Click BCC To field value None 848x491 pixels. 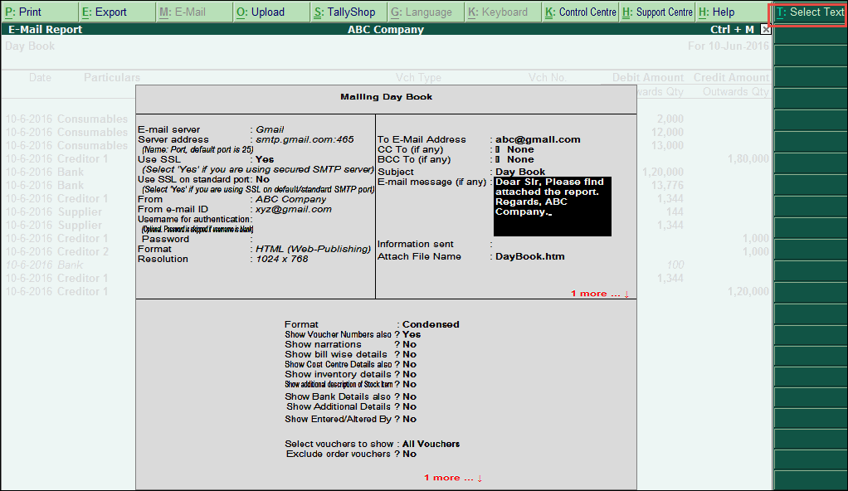(520, 159)
